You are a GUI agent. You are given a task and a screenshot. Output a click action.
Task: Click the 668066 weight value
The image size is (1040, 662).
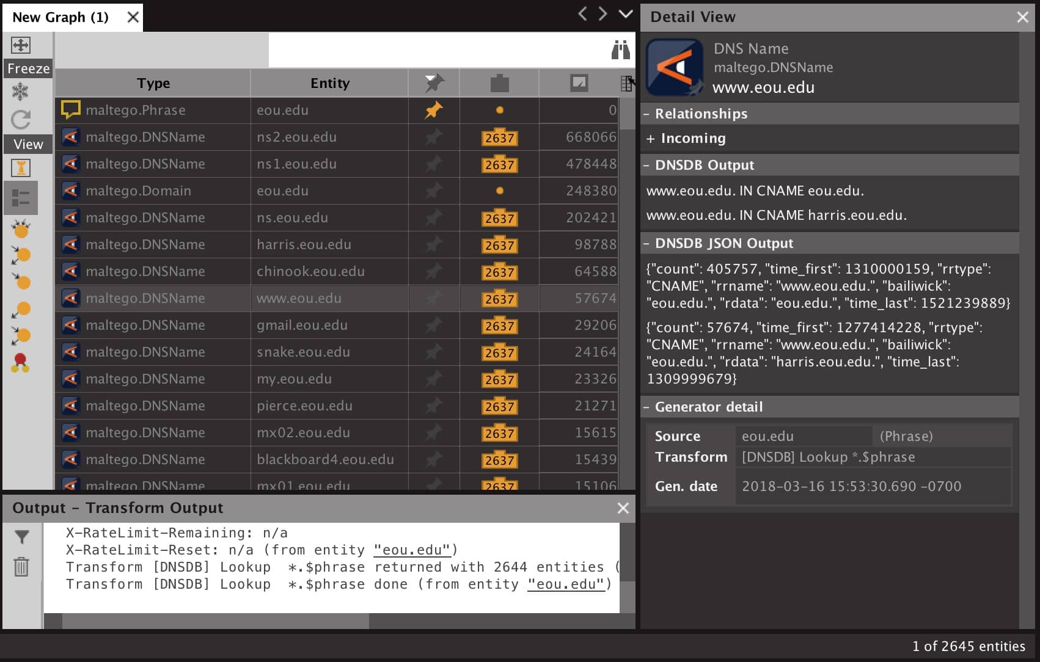591,137
